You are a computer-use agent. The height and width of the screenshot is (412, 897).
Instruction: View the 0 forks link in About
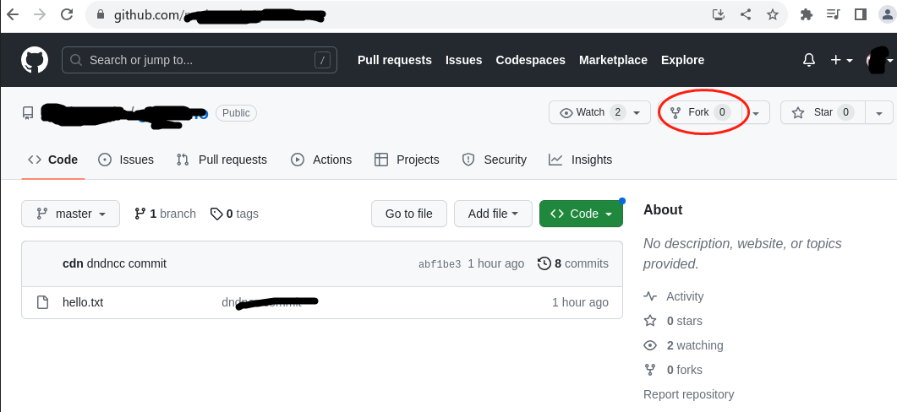pos(673,371)
